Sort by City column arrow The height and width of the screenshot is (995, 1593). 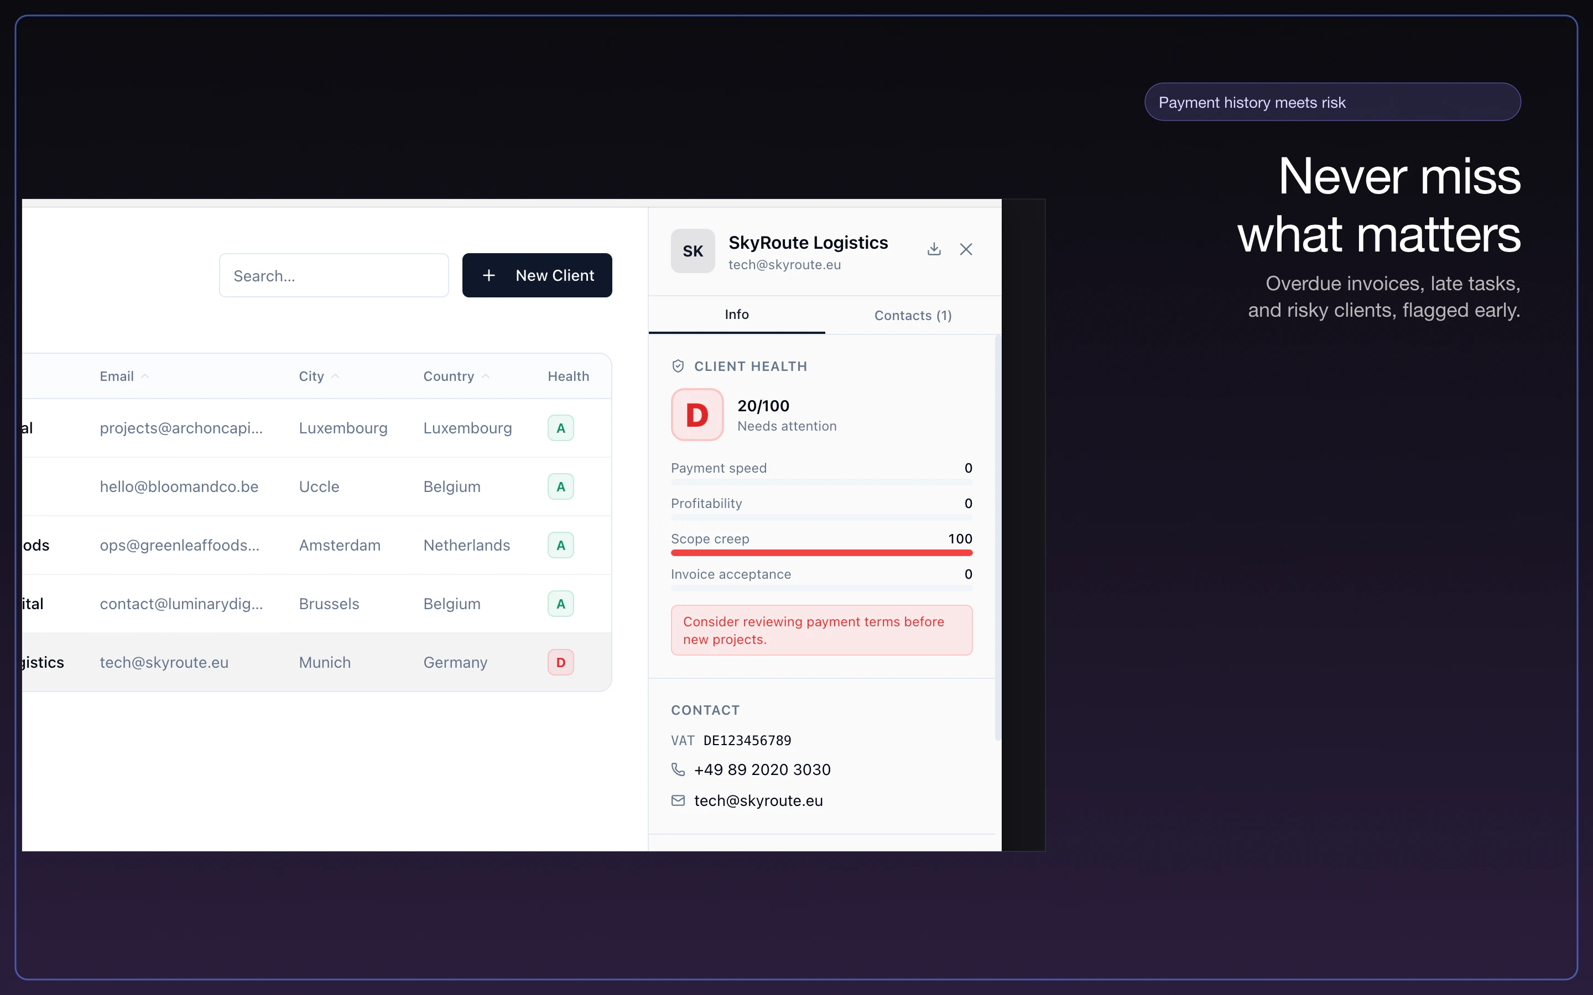pos(335,376)
